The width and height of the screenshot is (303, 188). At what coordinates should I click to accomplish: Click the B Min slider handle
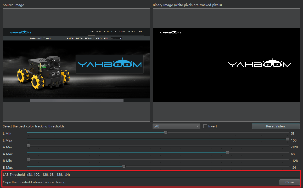(x=29, y=160)
